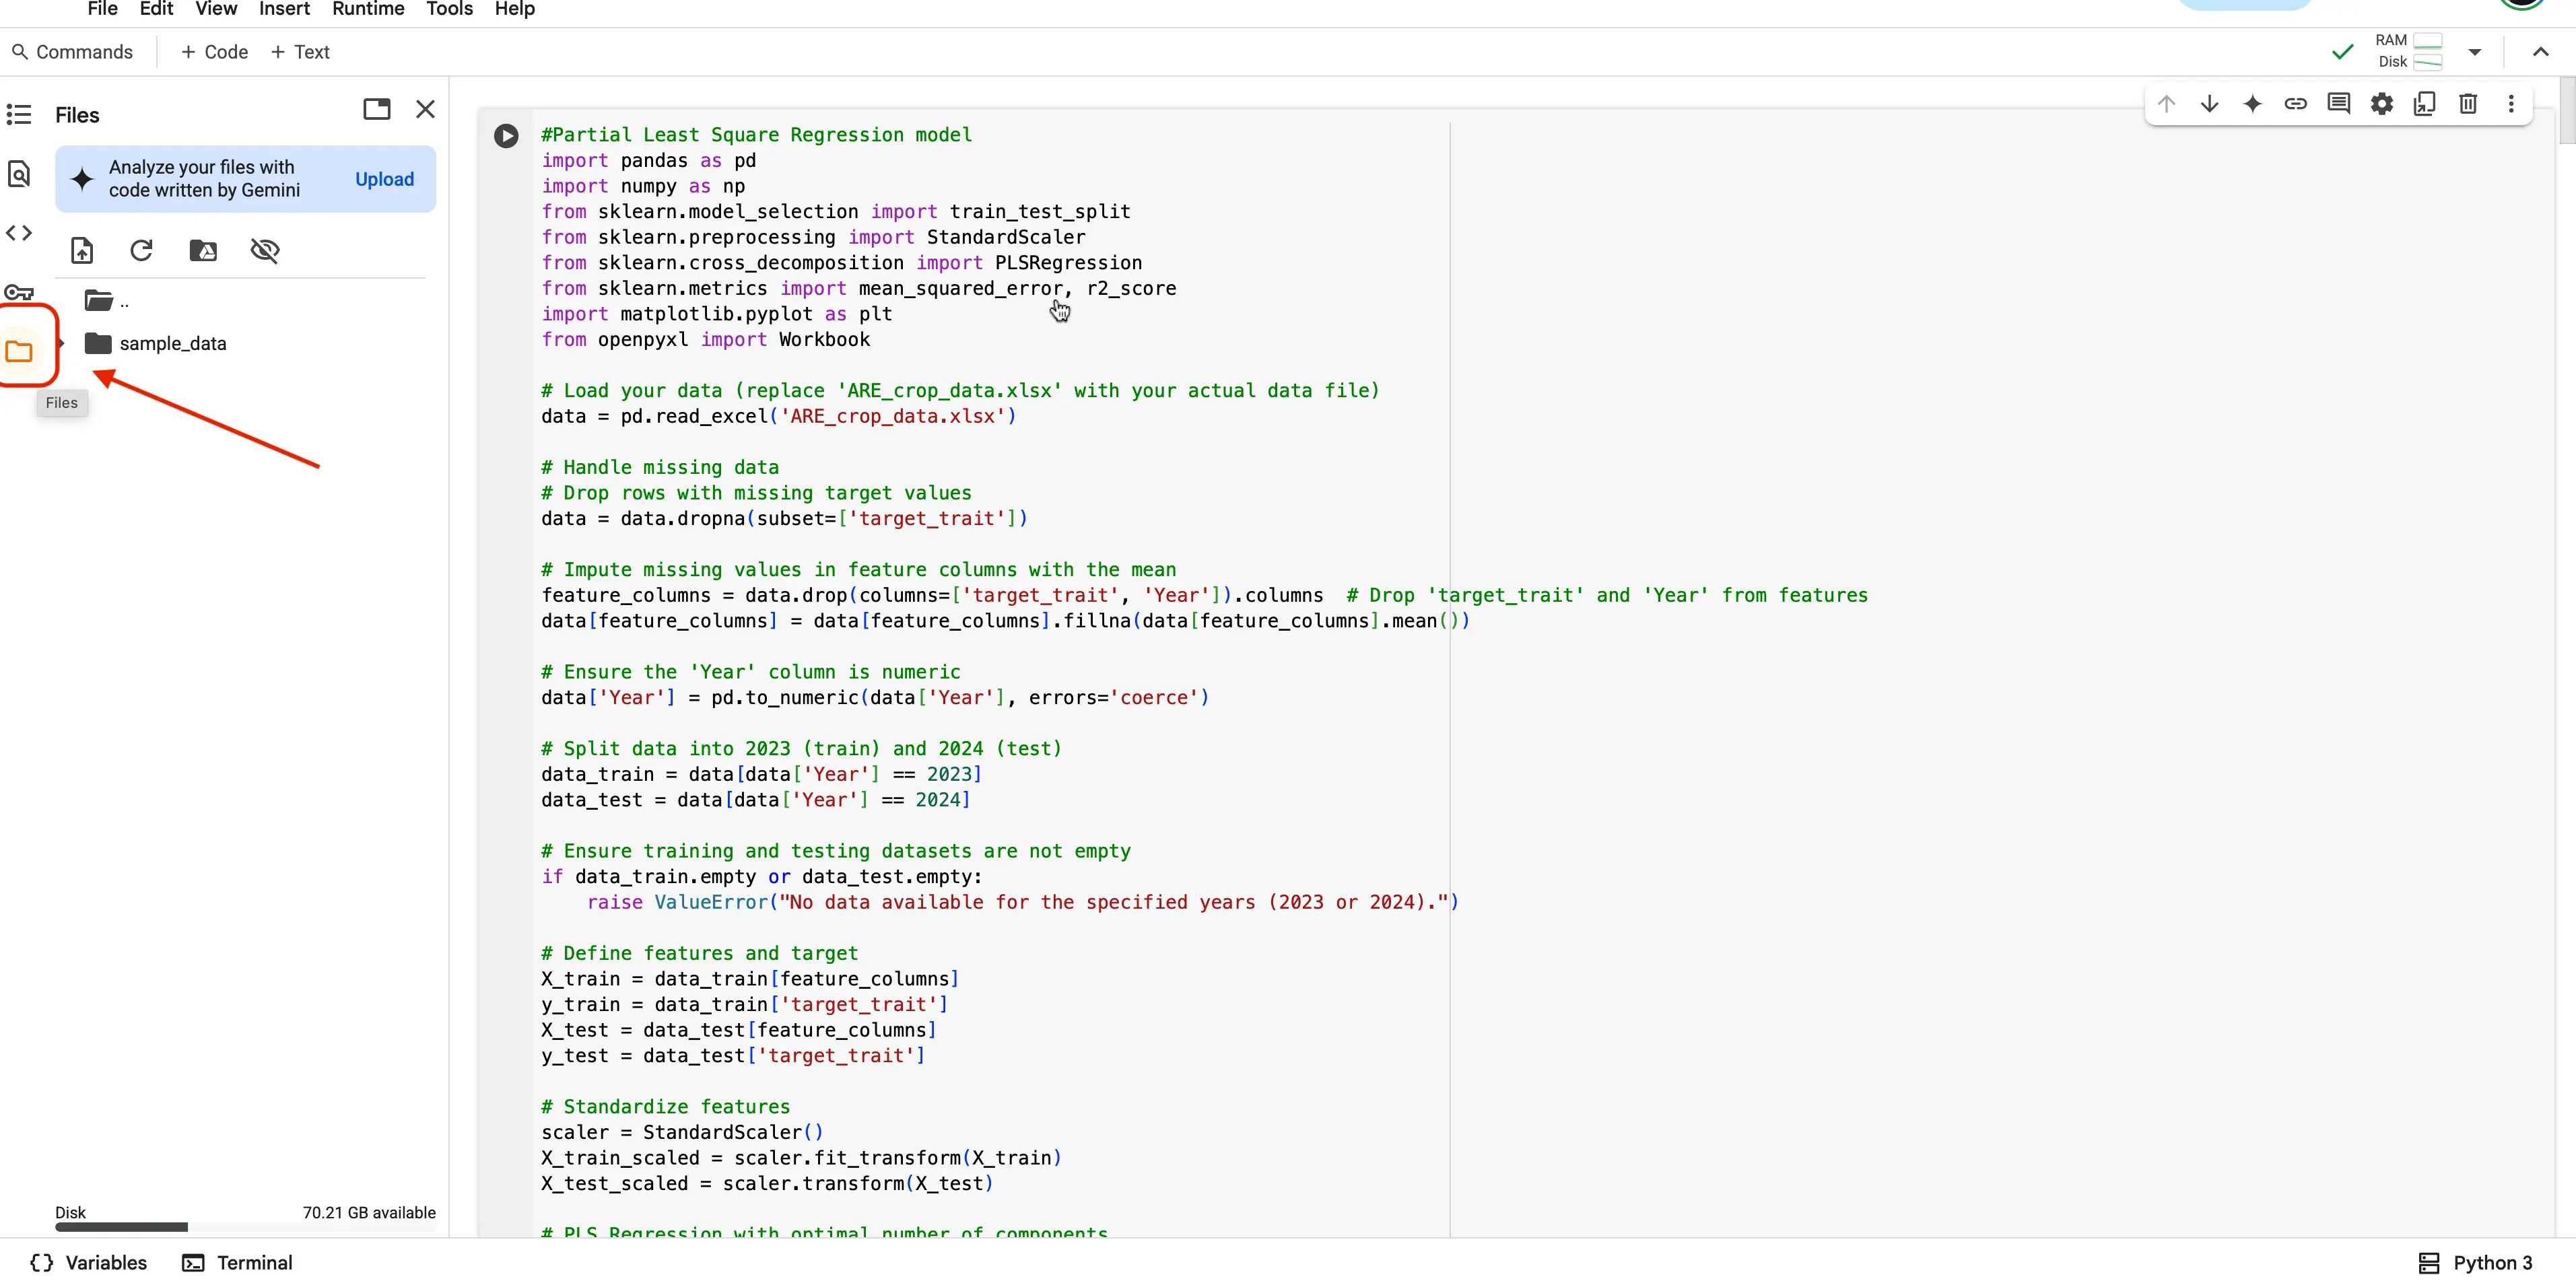Screen dimensions: 2576x1287
Task: Open the Edit menu
Action: 156,9
